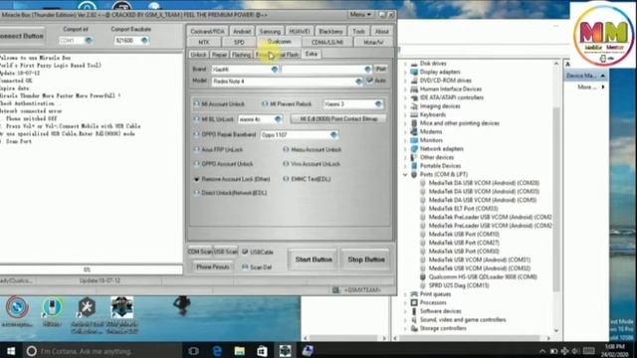Open the Comport inf dropdown

tap(89, 41)
